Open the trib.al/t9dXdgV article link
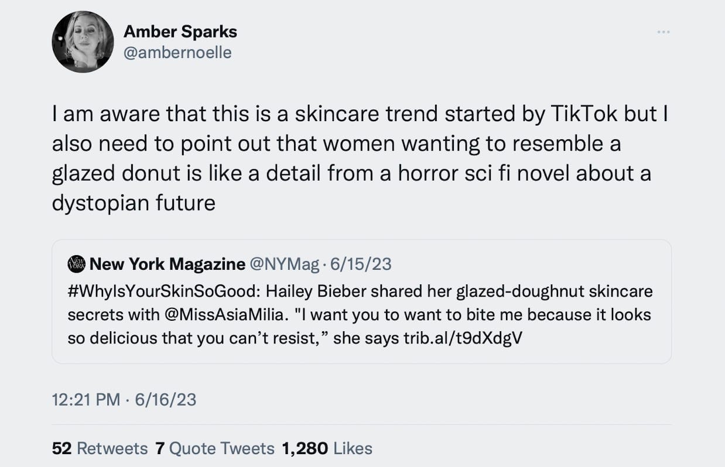This screenshot has height=467, width=725. pos(462,338)
